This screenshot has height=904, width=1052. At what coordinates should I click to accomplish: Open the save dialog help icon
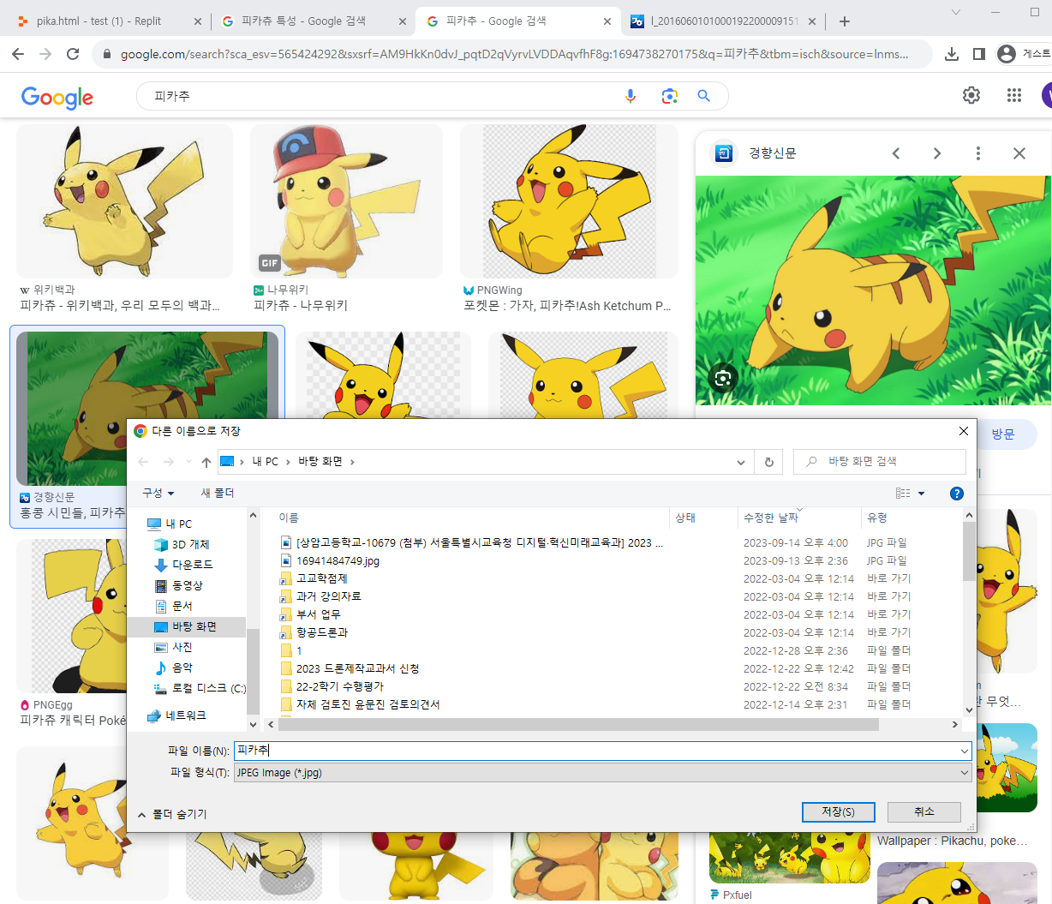957,494
